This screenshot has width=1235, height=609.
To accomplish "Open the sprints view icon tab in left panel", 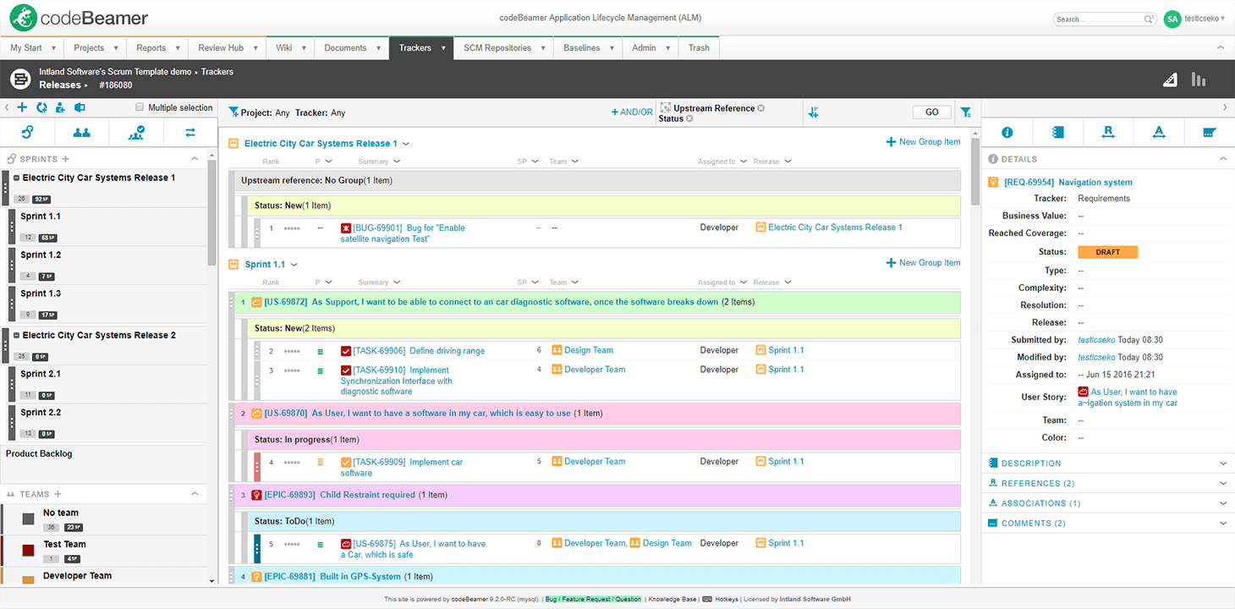I will (27, 132).
